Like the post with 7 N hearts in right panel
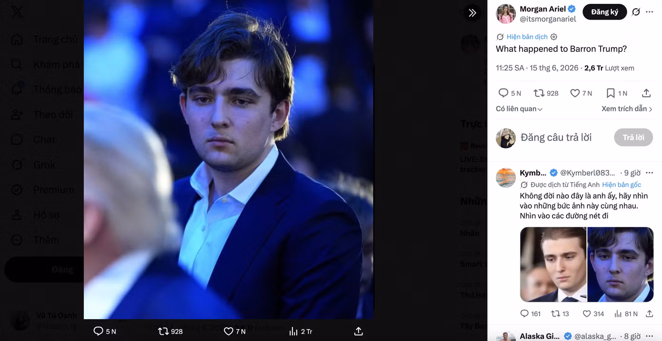Screen dimensions: 662x341 [x=581, y=93]
